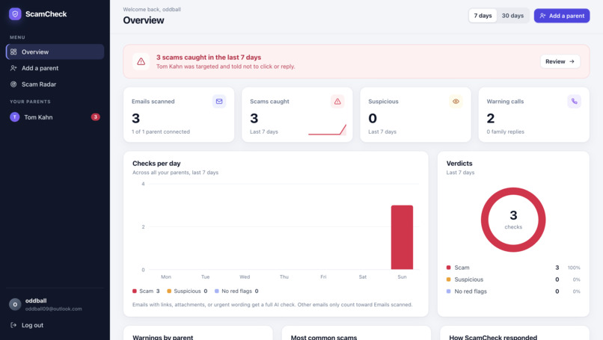The image size is (603, 340).
Task: Click the 'Checks per day' heading
Action: [x=156, y=164]
